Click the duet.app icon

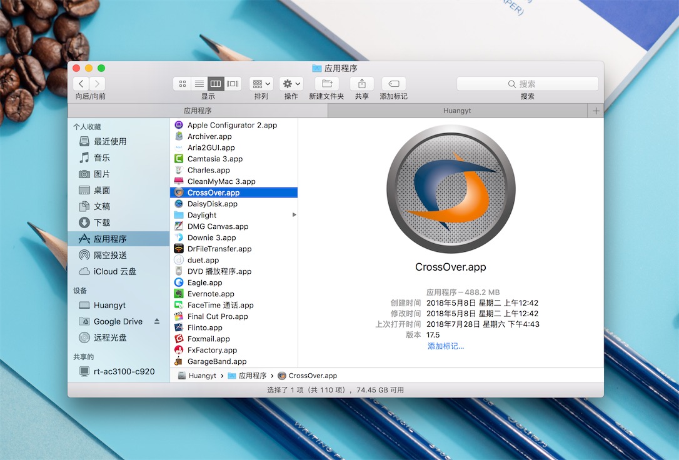click(x=179, y=260)
